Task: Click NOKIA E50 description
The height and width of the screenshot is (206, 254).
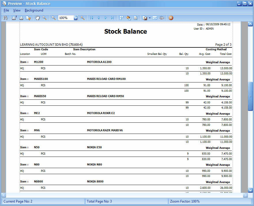Action: click(94, 147)
